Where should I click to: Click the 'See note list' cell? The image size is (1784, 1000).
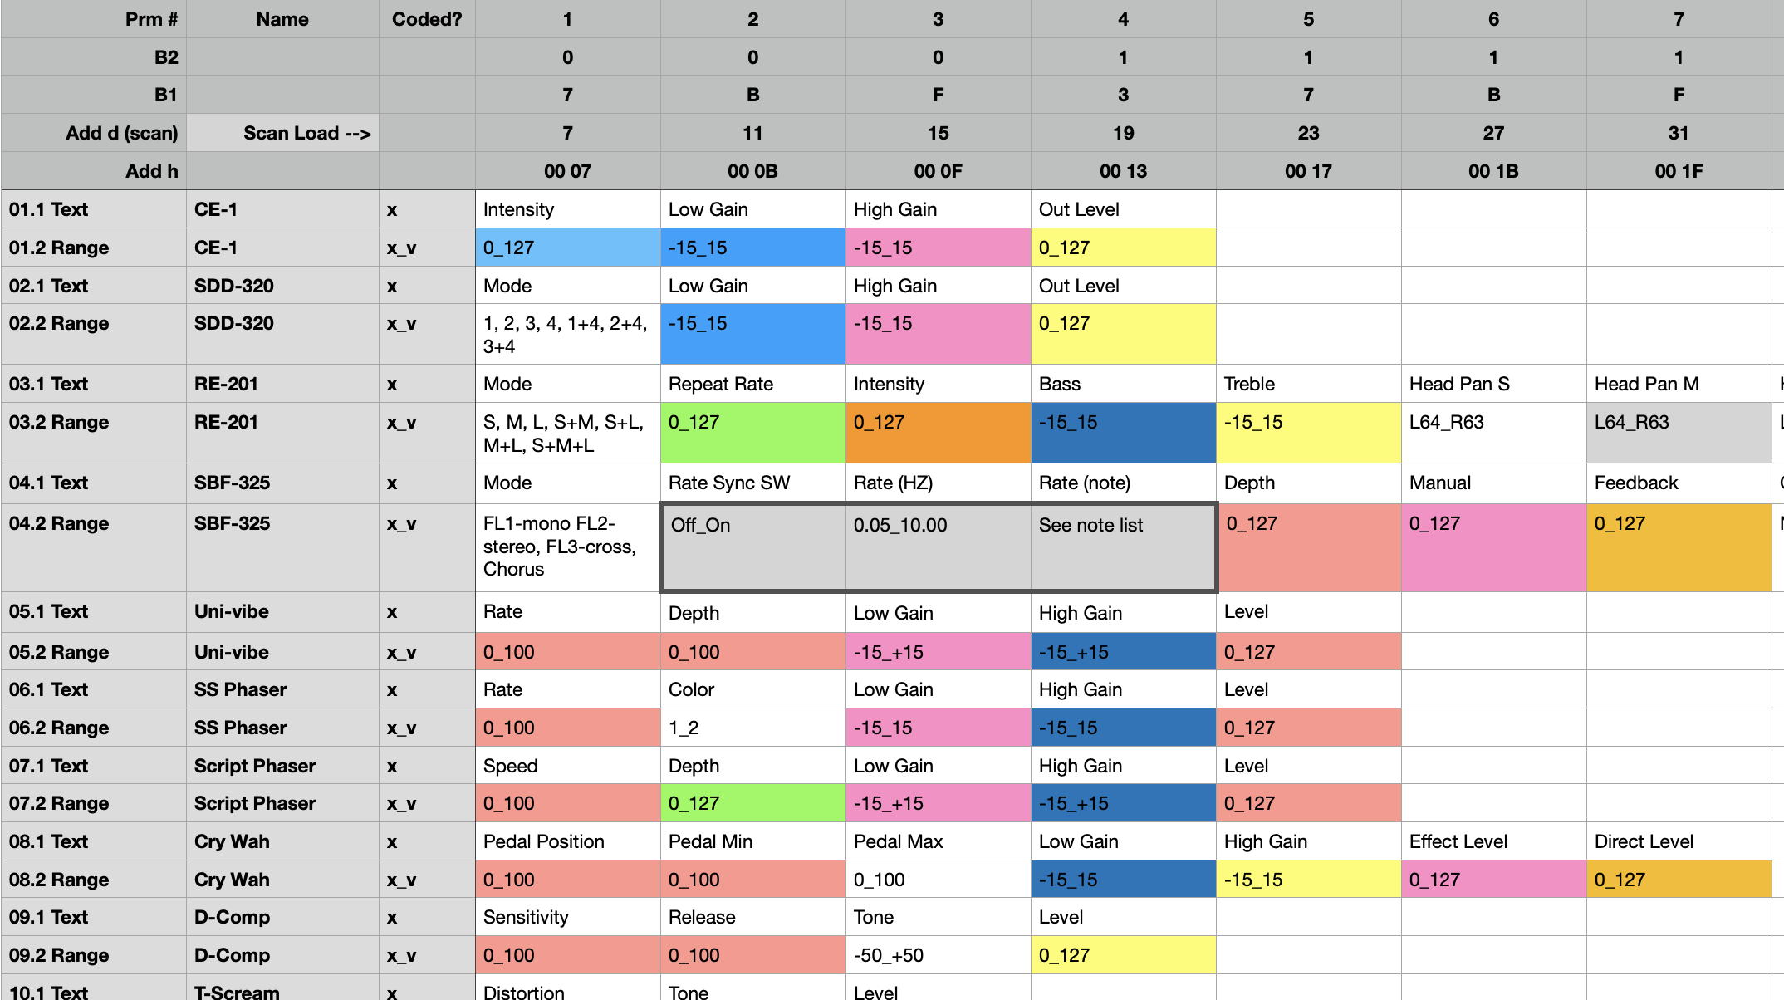pos(1123,547)
